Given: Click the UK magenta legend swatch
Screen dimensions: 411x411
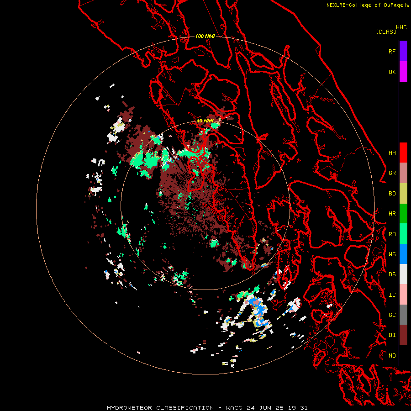Looking at the screenshot, I should tap(403, 71).
